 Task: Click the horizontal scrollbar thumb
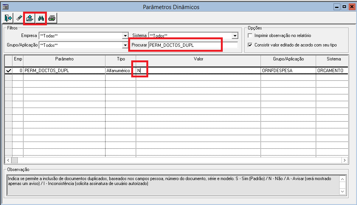[x=15, y=160]
